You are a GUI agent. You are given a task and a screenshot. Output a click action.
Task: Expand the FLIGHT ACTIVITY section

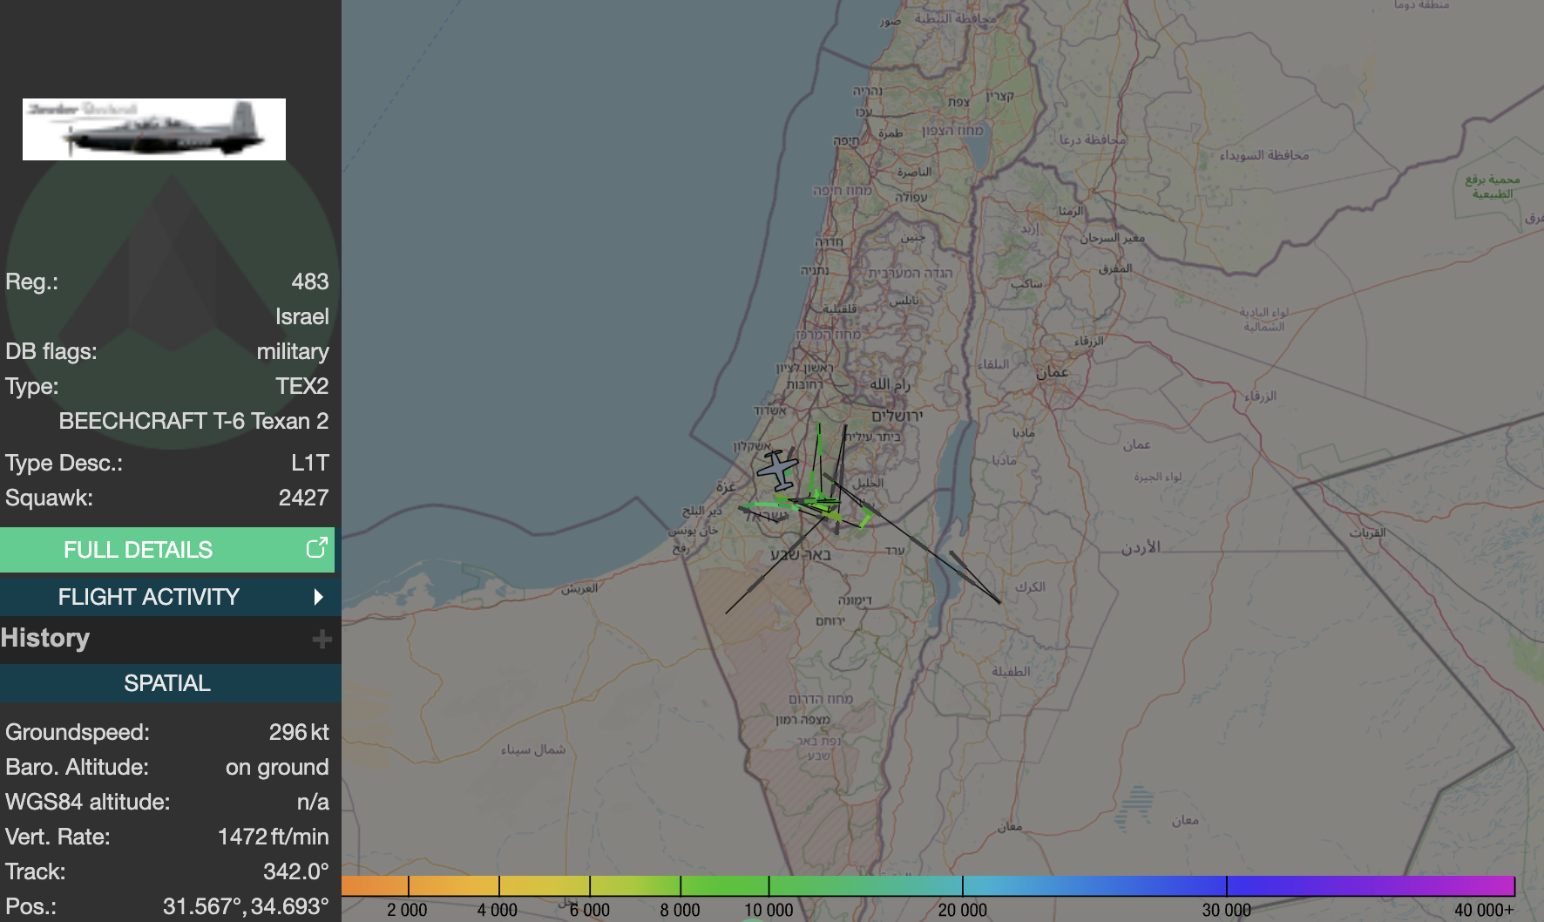148,597
